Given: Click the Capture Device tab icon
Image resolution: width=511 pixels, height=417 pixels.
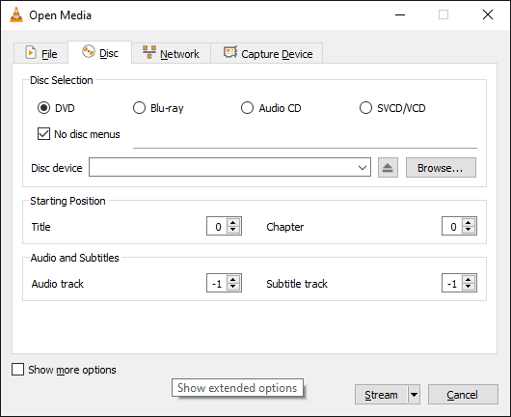Looking at the screenshot, I should pos(230,52).
